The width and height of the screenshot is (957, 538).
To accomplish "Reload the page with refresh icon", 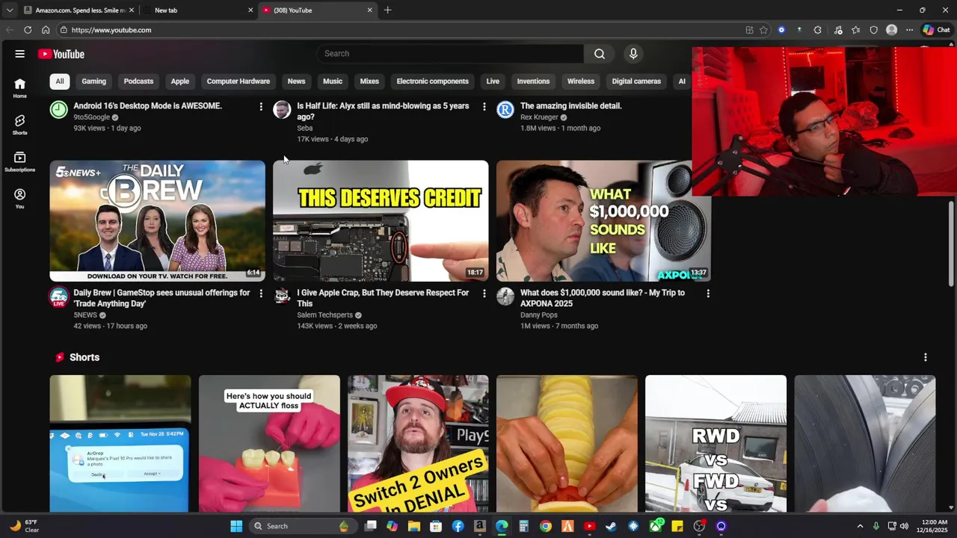I will pyautogui.click(x=28, y=30).
